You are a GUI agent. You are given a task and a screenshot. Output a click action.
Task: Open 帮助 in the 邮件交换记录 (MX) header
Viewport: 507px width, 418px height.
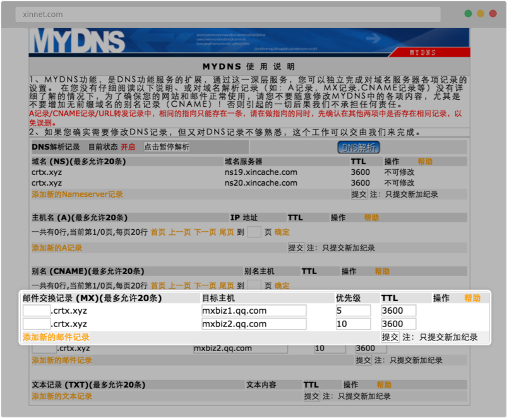click(x=472, y=298)
